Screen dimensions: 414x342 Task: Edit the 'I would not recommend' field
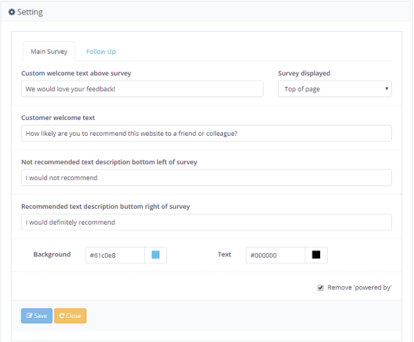coord(206,178)
